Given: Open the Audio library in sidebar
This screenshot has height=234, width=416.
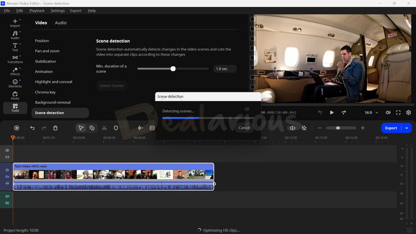Looking at the screenshot, I should (15, 35).
